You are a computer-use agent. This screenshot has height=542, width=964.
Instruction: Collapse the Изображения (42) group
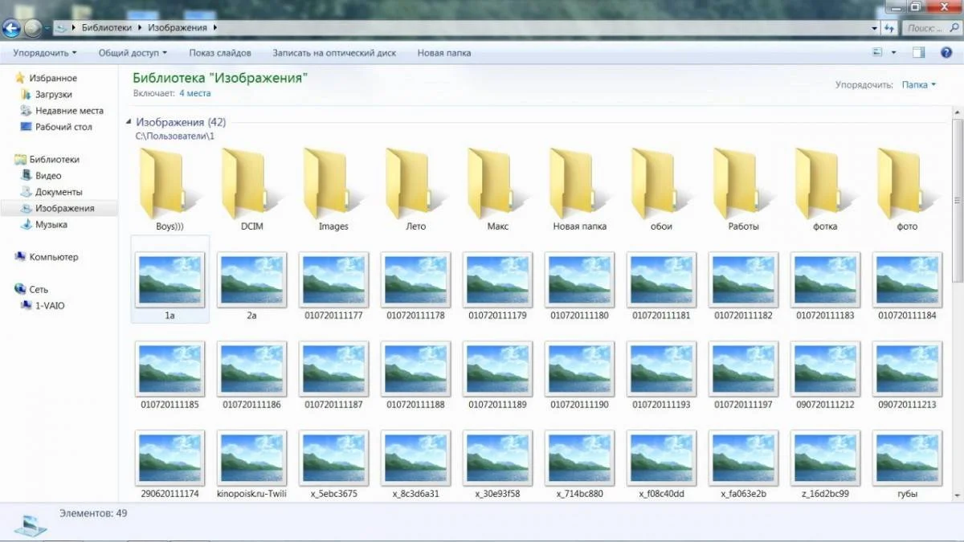129,122
